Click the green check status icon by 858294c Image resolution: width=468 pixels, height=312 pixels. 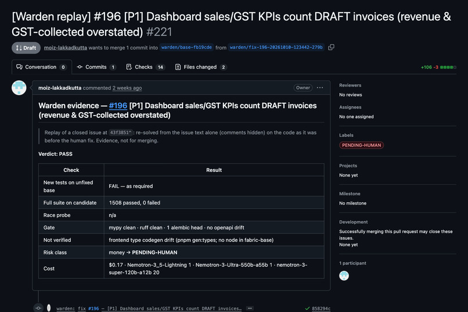(x=307, y=309)
